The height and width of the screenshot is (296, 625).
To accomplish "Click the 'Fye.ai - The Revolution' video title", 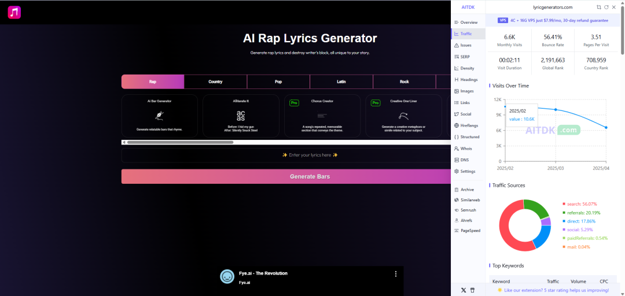I will click(x=263, y=273).
